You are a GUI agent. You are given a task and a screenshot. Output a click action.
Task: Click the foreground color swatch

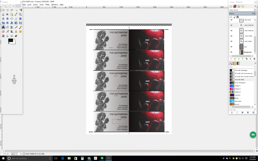pos(11,40)
